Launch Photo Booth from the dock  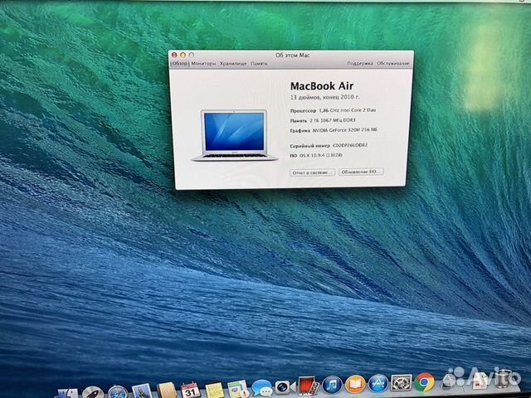pyautogui.click(x=309, y=386)
